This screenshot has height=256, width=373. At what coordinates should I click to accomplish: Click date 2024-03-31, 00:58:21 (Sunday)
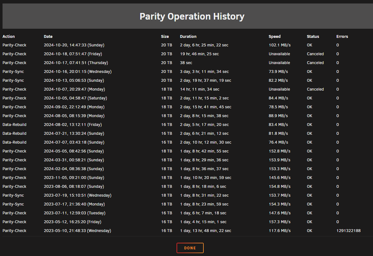pos(74,160)
